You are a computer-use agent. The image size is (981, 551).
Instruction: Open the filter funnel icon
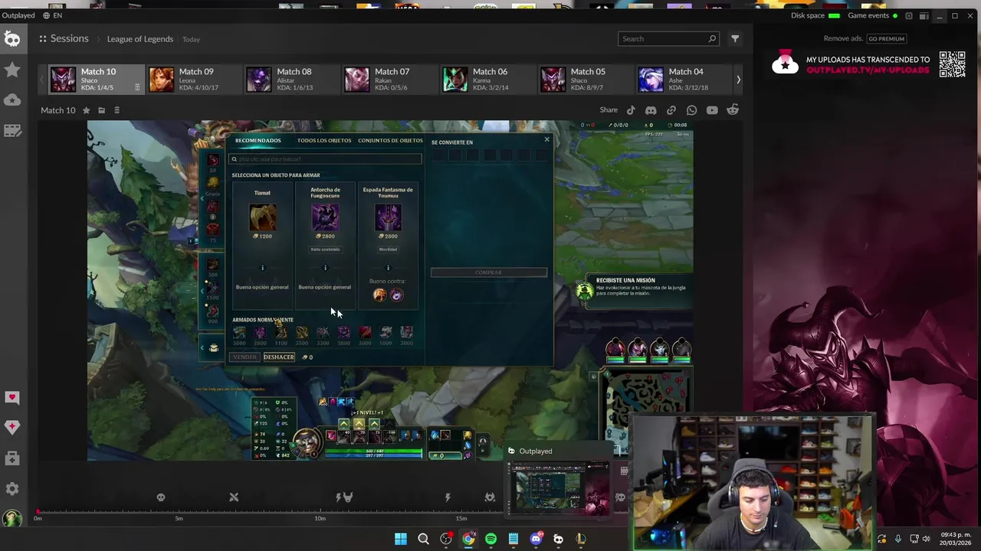click(735, 38)
